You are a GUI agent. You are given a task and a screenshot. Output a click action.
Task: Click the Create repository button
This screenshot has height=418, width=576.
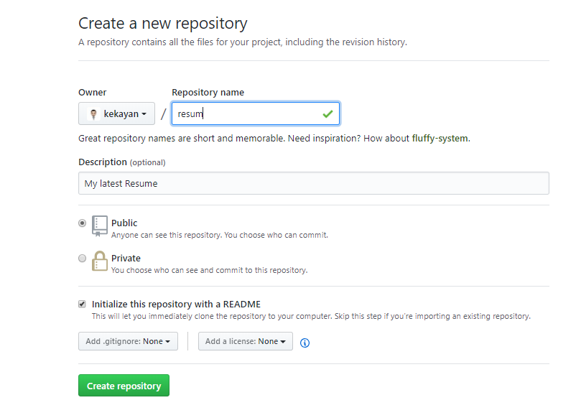[124, 385]
